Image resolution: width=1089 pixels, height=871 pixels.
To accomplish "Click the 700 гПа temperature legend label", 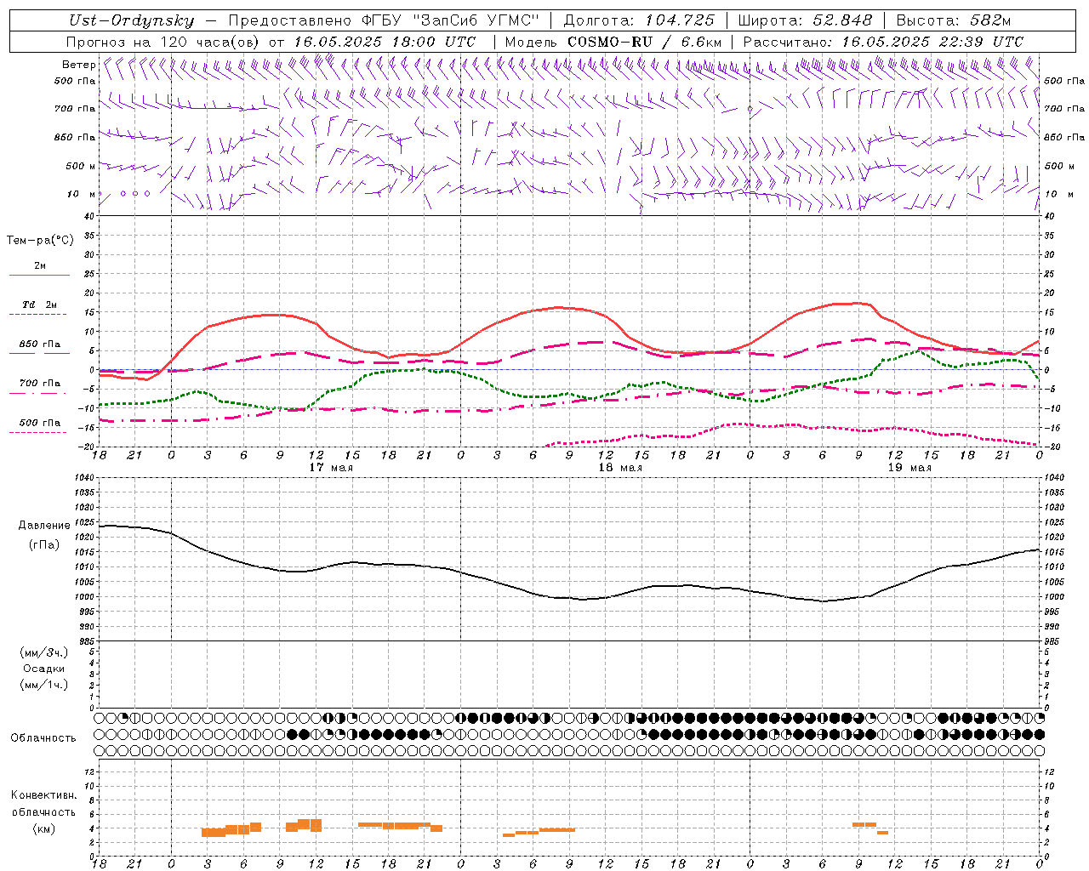I will [40, 383].
